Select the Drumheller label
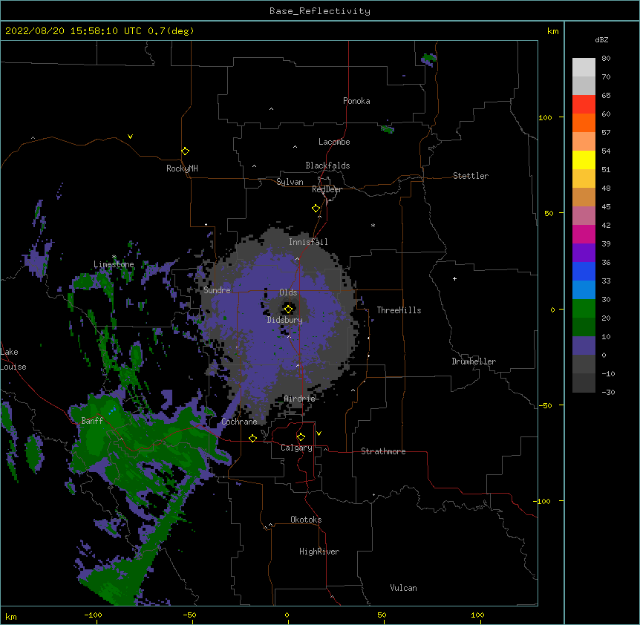The image size is (640, 625). click(x=474, y=361)
